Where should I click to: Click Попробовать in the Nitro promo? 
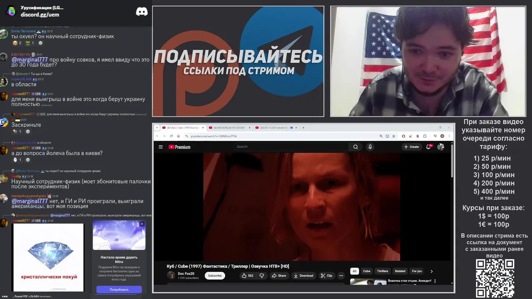click(119, 289)
